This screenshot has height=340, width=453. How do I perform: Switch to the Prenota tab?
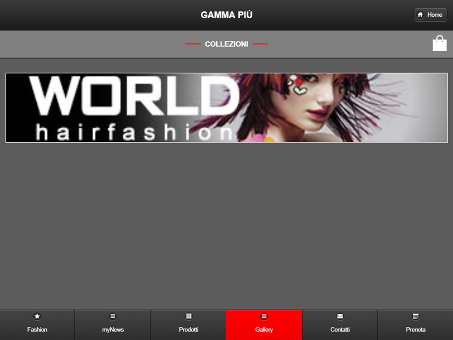415,325
